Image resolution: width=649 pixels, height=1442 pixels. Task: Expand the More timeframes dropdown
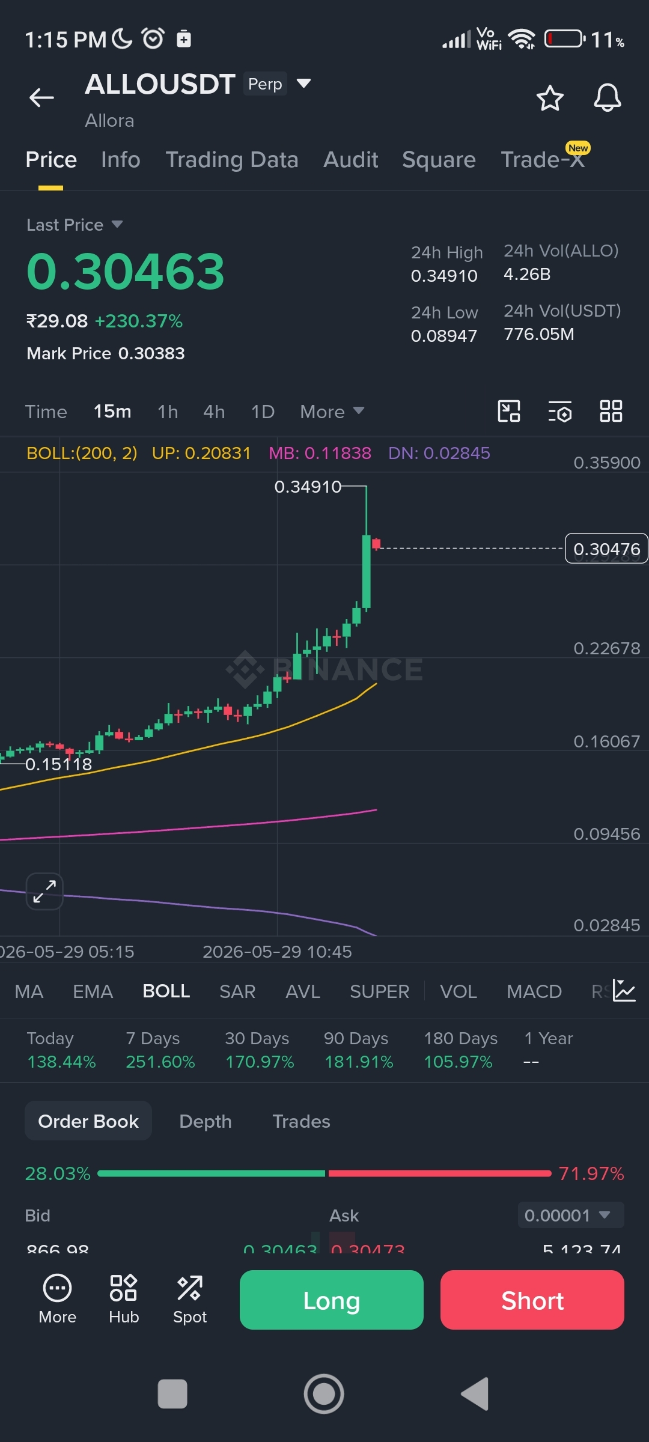[332, 412]
